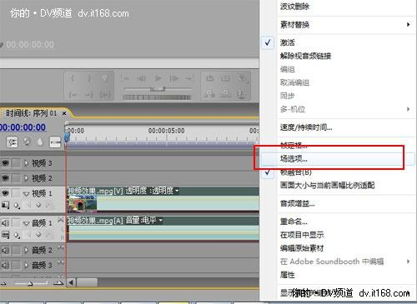This screenshot has height=304, width=417.
Task: Toggle the Snap icon in the timeline
Action: click(x=12, y=142)
